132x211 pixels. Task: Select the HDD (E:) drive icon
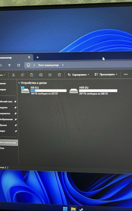click(74, 91)
